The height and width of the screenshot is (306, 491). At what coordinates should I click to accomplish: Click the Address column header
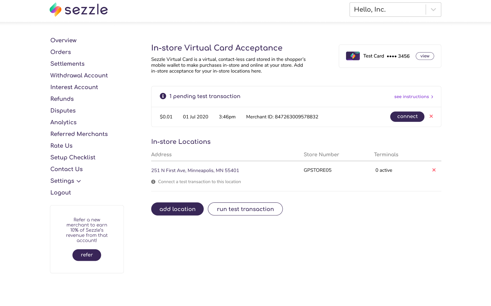(161, 155)
